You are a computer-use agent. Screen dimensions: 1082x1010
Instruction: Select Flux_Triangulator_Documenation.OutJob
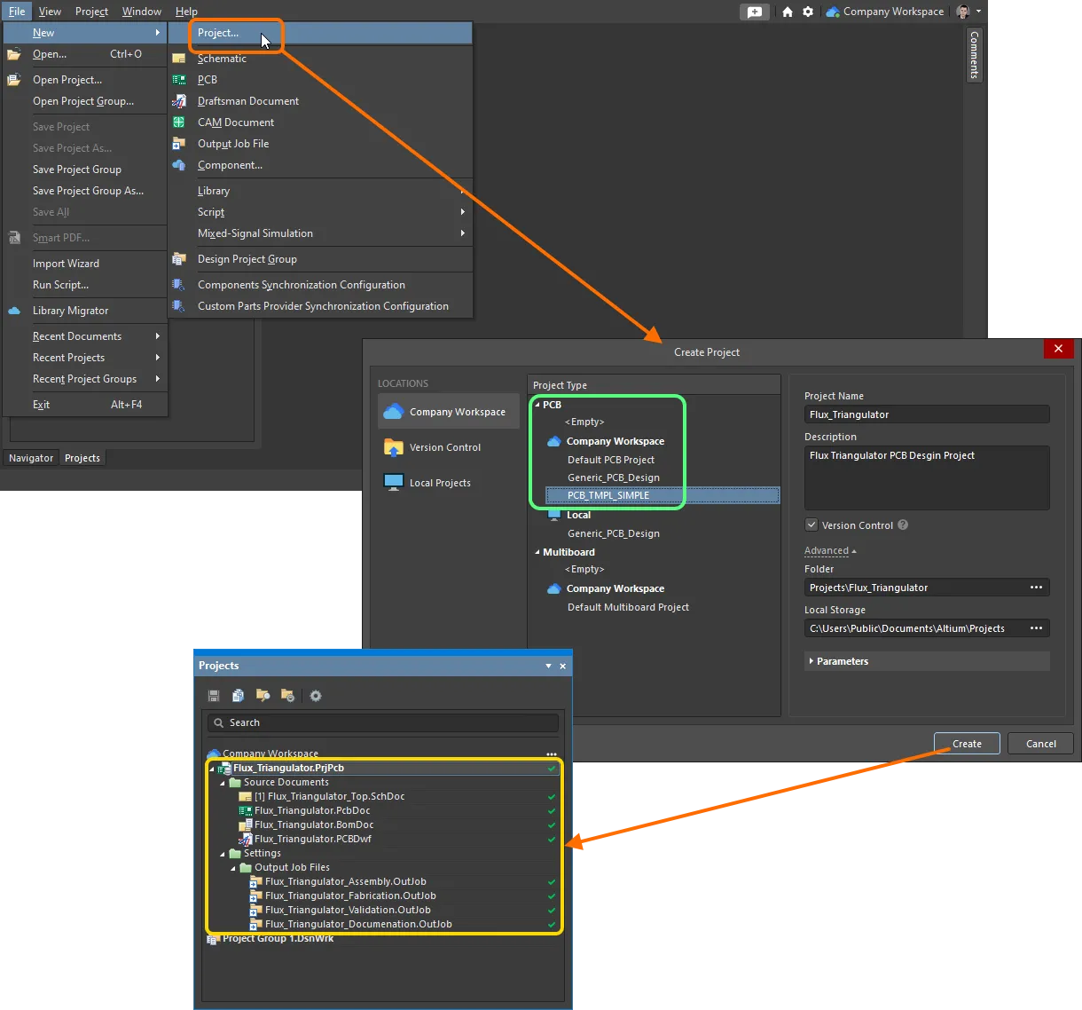358,924
